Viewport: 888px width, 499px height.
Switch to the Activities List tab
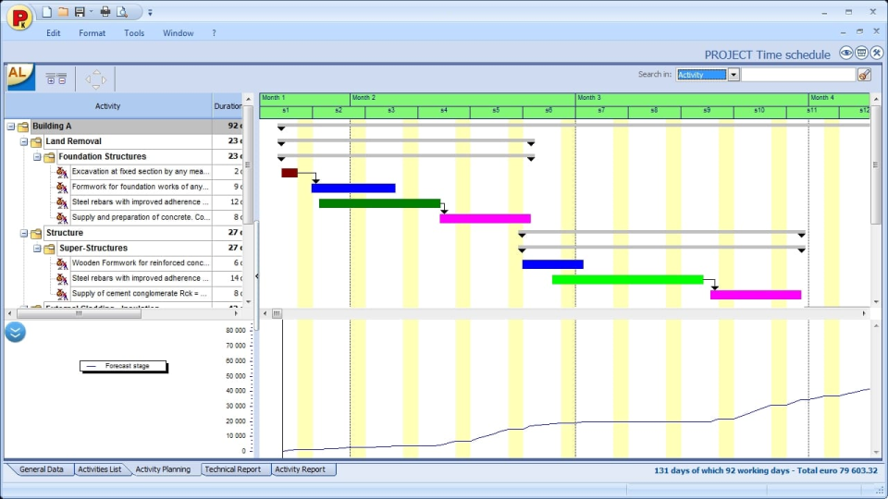100,469
